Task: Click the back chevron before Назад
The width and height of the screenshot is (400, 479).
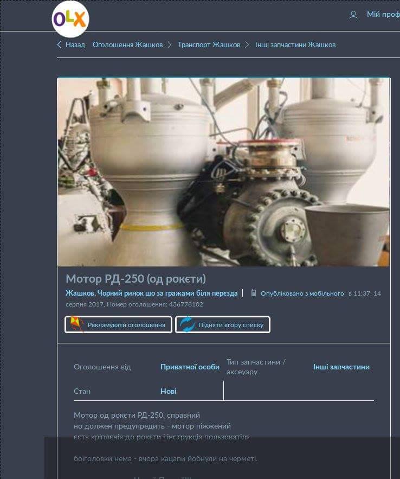Action: click(60, 44)
